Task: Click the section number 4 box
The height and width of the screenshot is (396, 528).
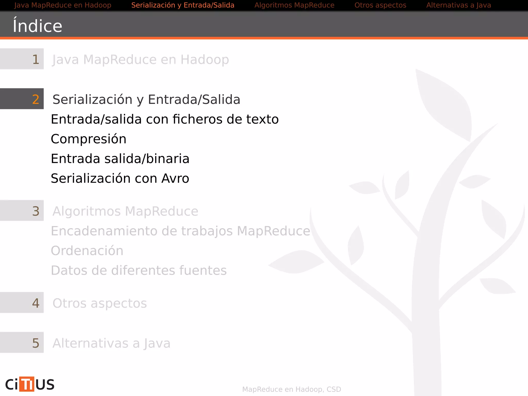Action: point(22,302)
